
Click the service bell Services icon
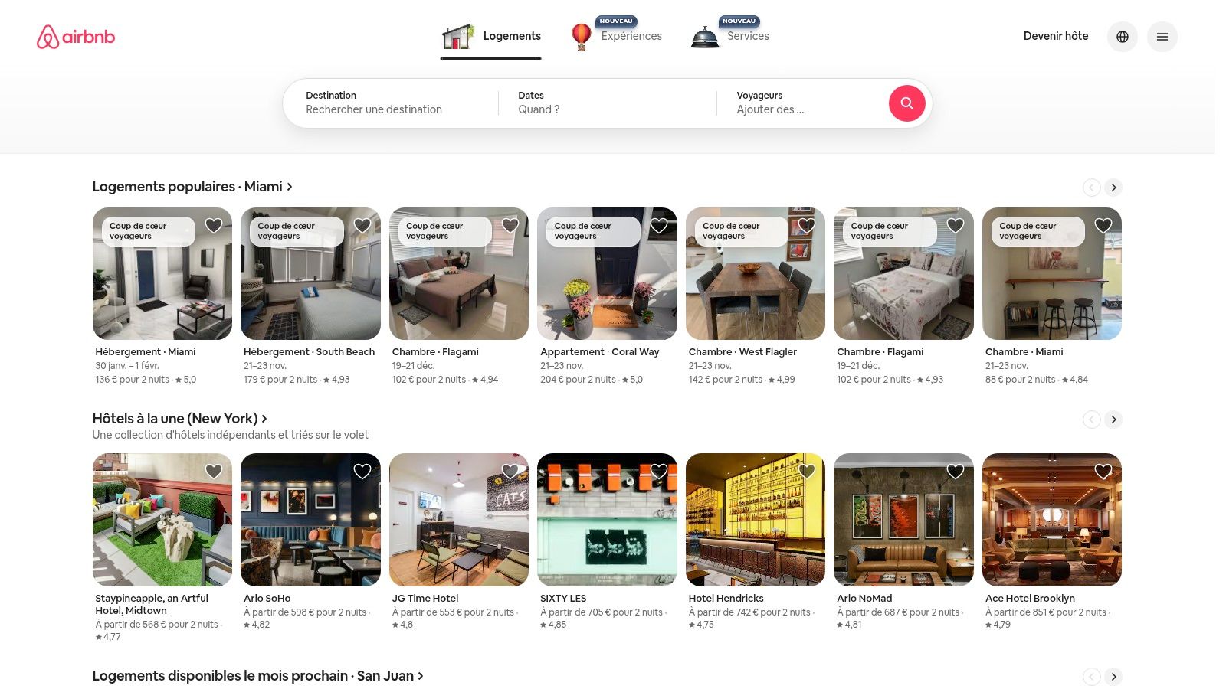pyautogui.click(x=705, y=37)
